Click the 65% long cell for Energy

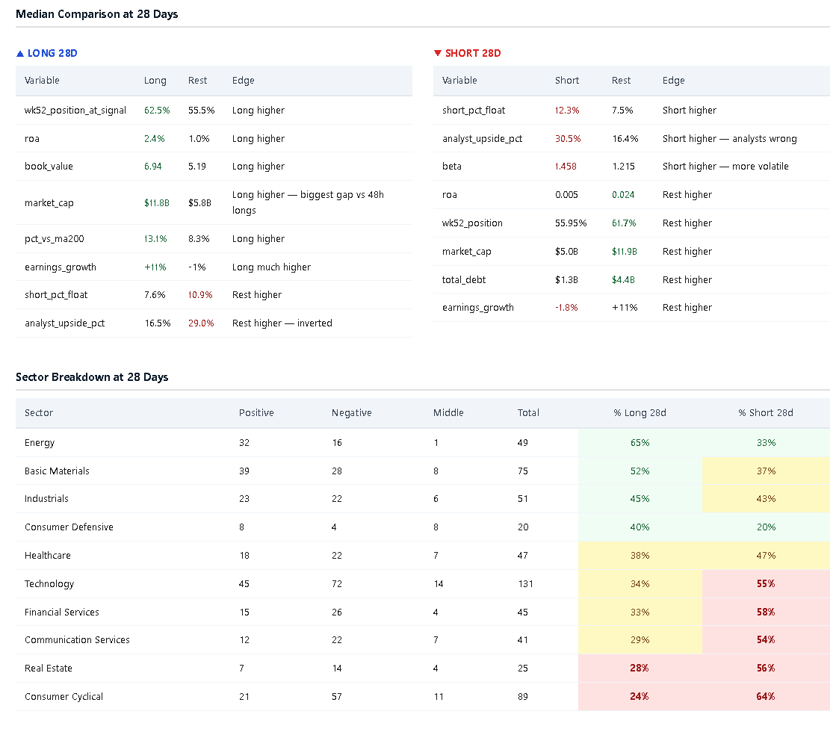(640, 443)
